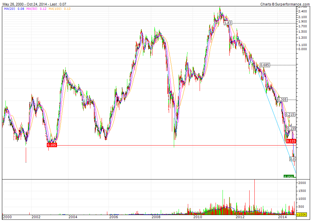Click the MA(20) legend label

(9, 9)
